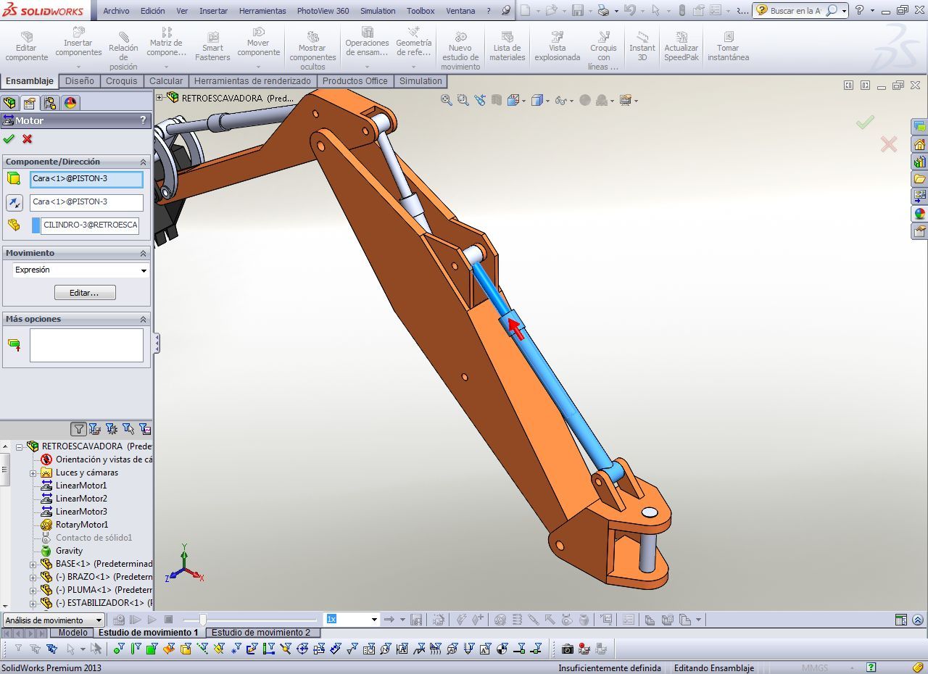This screenshot has height=674, width=928.
Task: Click the camera icon in the bottom toolbar
Action: (567, 649)
